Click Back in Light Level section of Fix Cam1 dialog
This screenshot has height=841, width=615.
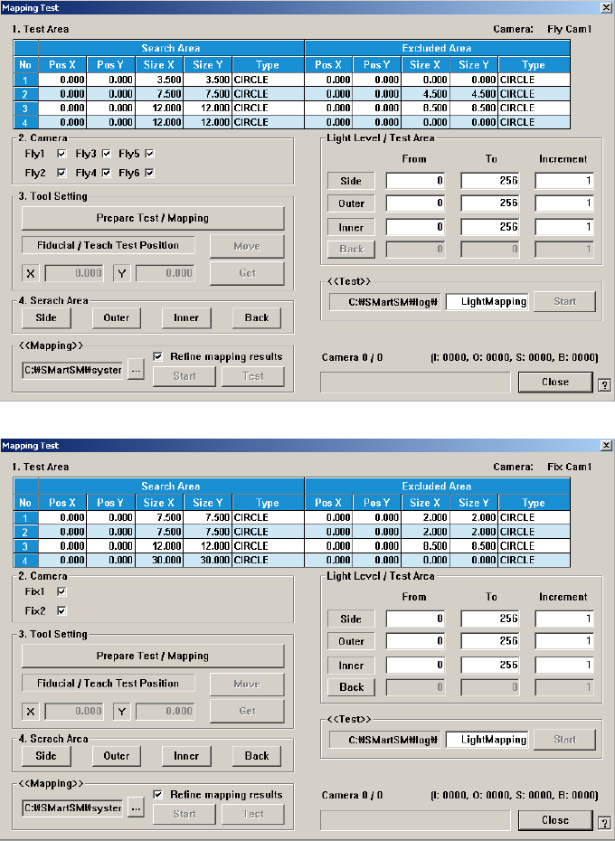pyautogui.click(x=351, y=687)
